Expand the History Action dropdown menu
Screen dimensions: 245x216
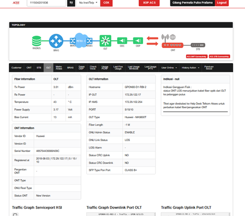tap(191, 68)
